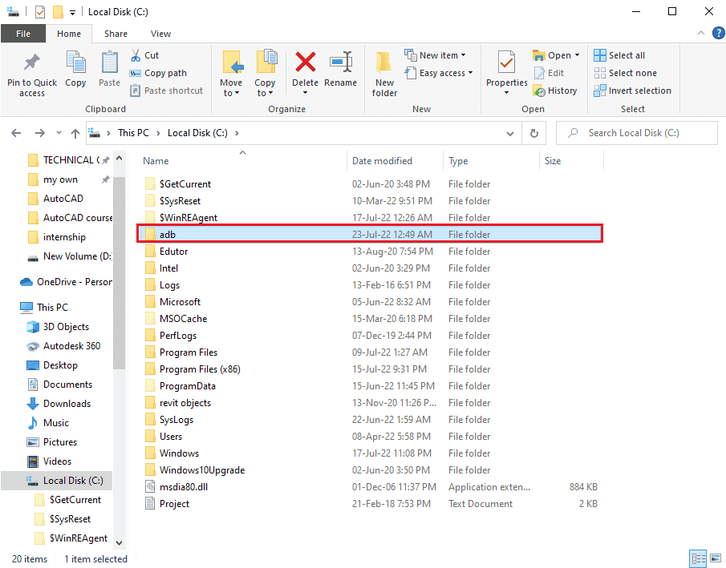Image resolution: width=726 pixels, height=568 pixels.
Task: Go back with the left arrow
Action: (x=16, y=133)
